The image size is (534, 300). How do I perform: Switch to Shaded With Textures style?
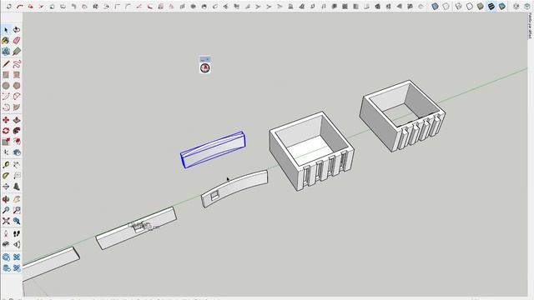(x=491, y=6)
